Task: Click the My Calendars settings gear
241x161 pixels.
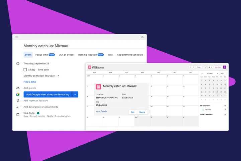Action: 225,106
